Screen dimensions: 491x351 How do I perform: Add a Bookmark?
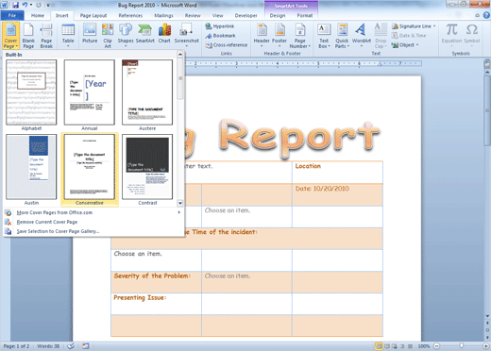click(x=220, y=36)
